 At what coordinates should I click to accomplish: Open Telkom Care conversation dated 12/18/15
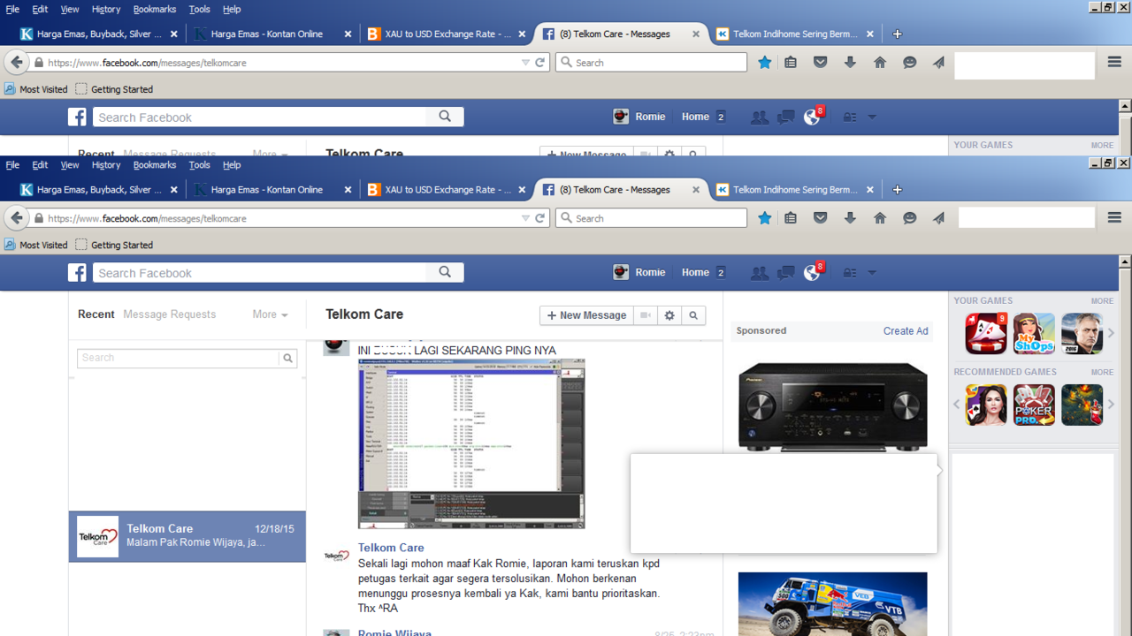tap(187, 536)
